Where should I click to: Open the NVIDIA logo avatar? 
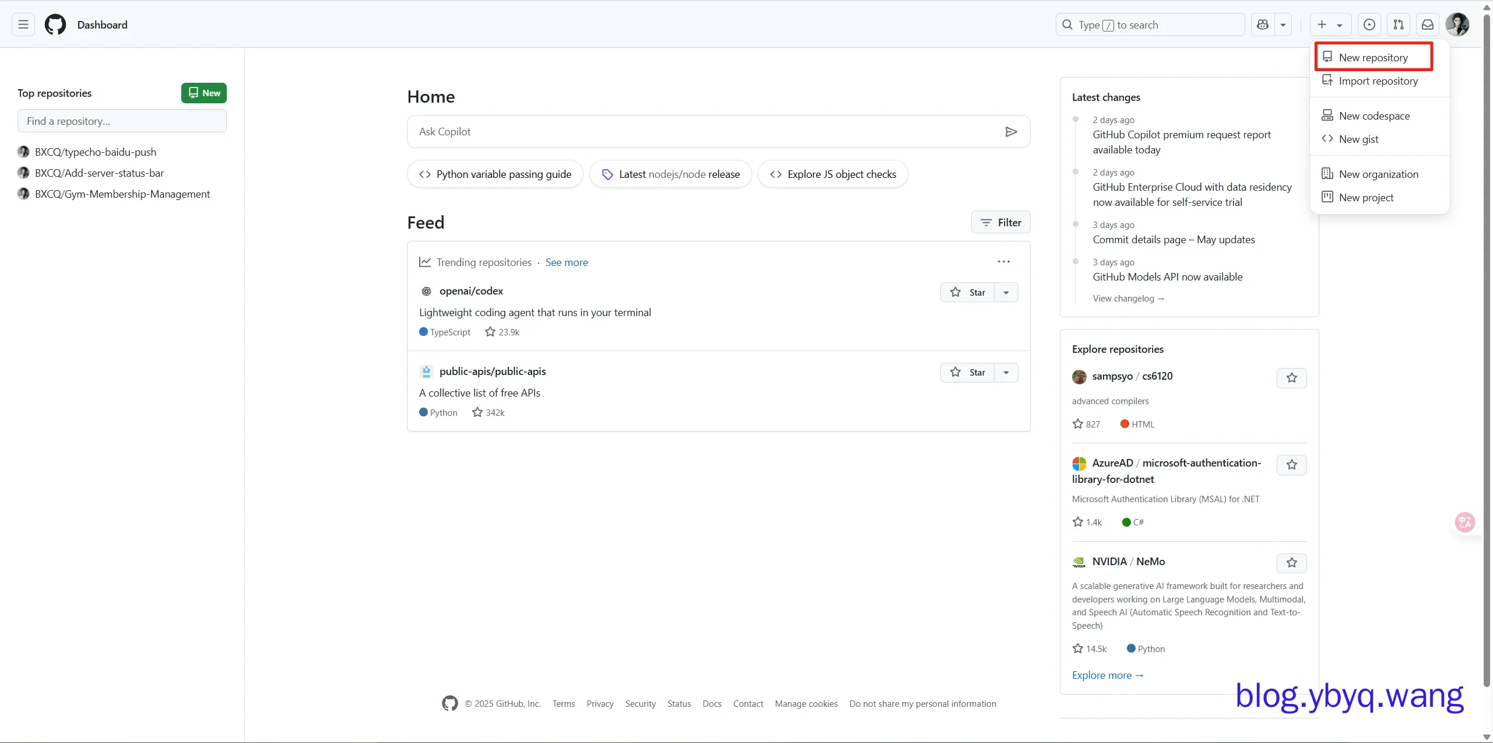click(1079, 562)
